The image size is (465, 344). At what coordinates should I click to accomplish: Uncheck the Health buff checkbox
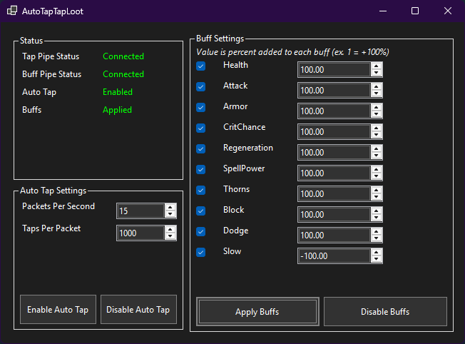point(201,66)
